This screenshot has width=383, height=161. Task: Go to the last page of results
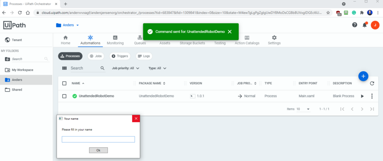372,109
